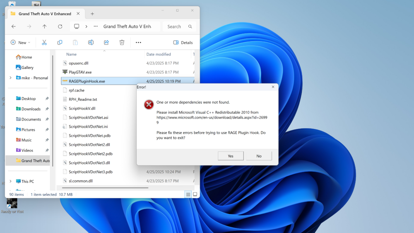Screen dimensions: 414x233
Task: Expand the This PC tree node
Action: tap(11, 182)
